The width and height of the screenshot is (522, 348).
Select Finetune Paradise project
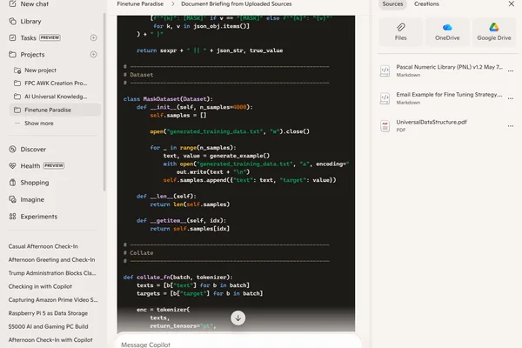click(55, 110)
